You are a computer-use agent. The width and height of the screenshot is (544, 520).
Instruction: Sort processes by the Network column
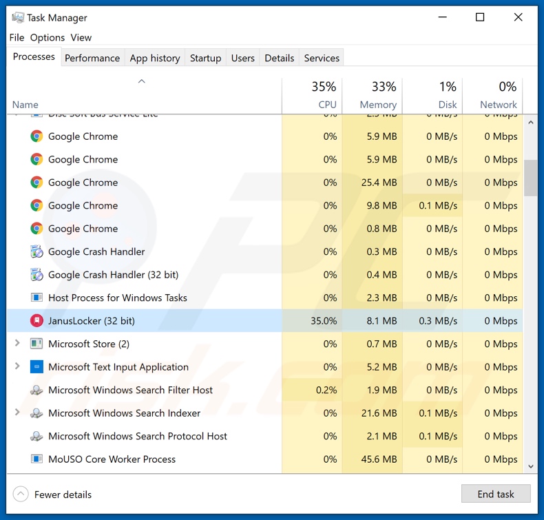(x=492, y=96)
